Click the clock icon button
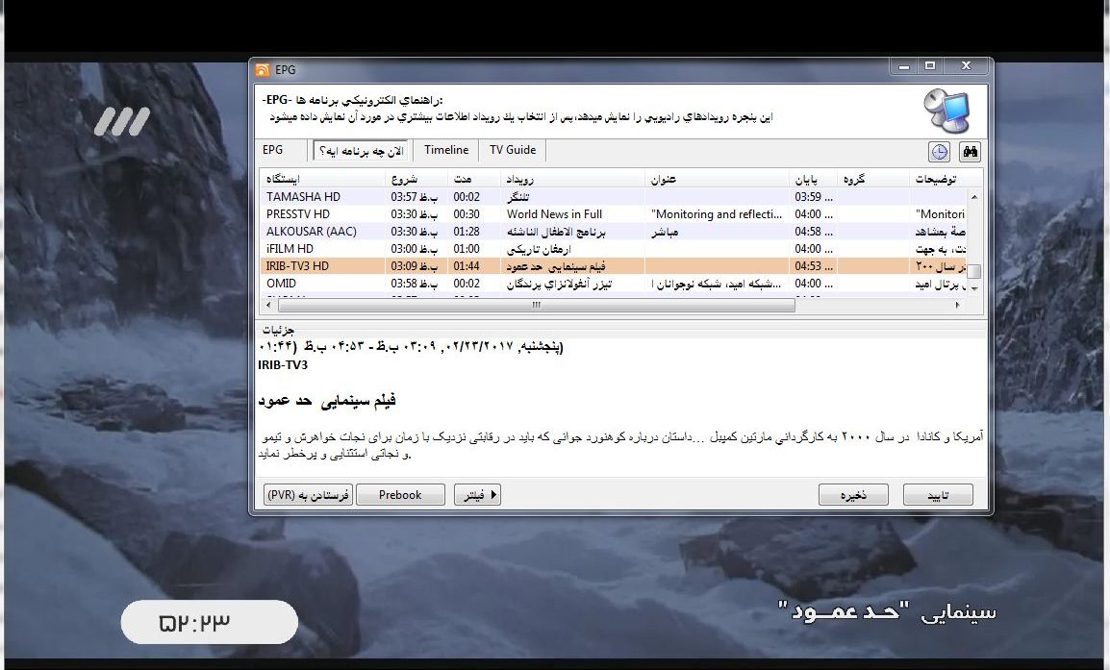The image size is (1110, 670). [939, 152]
